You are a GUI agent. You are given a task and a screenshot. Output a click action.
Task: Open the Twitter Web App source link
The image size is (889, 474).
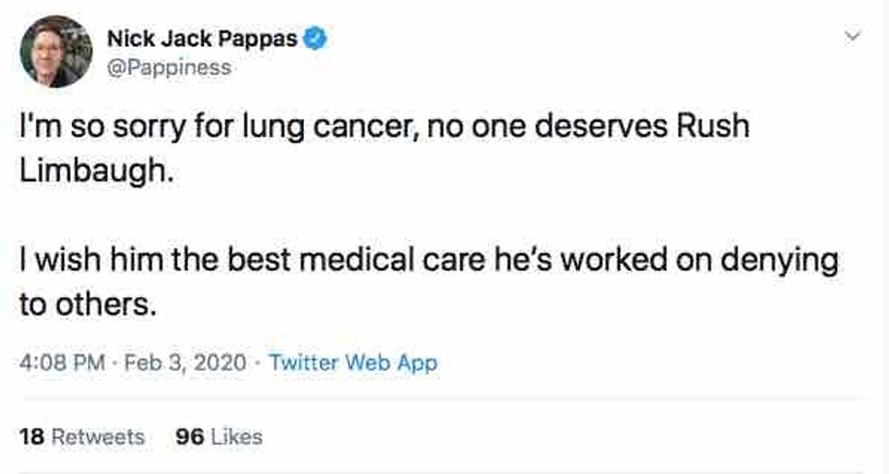(354, 363)
